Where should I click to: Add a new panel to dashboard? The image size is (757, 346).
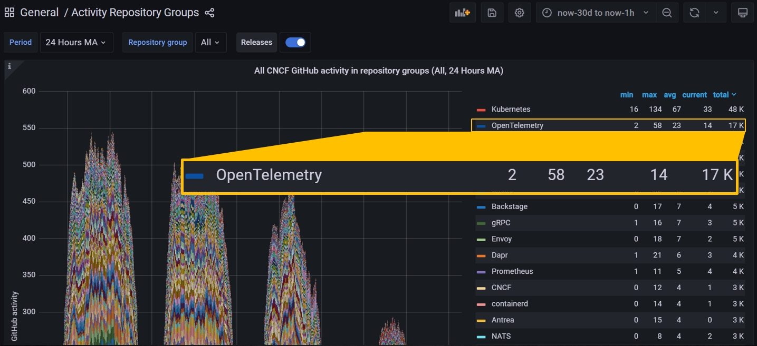coord(463,13)
